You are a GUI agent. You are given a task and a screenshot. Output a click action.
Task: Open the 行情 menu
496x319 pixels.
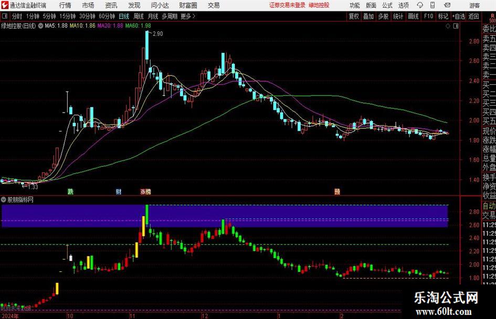[65, 5]
